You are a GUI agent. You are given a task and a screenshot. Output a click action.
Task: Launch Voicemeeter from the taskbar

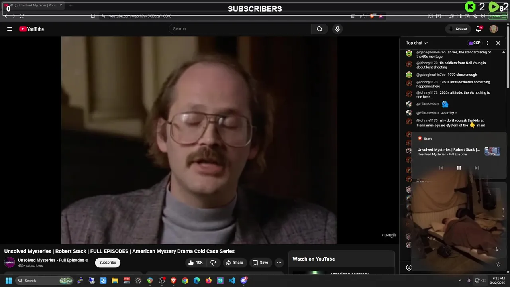[x=127, y=281]
